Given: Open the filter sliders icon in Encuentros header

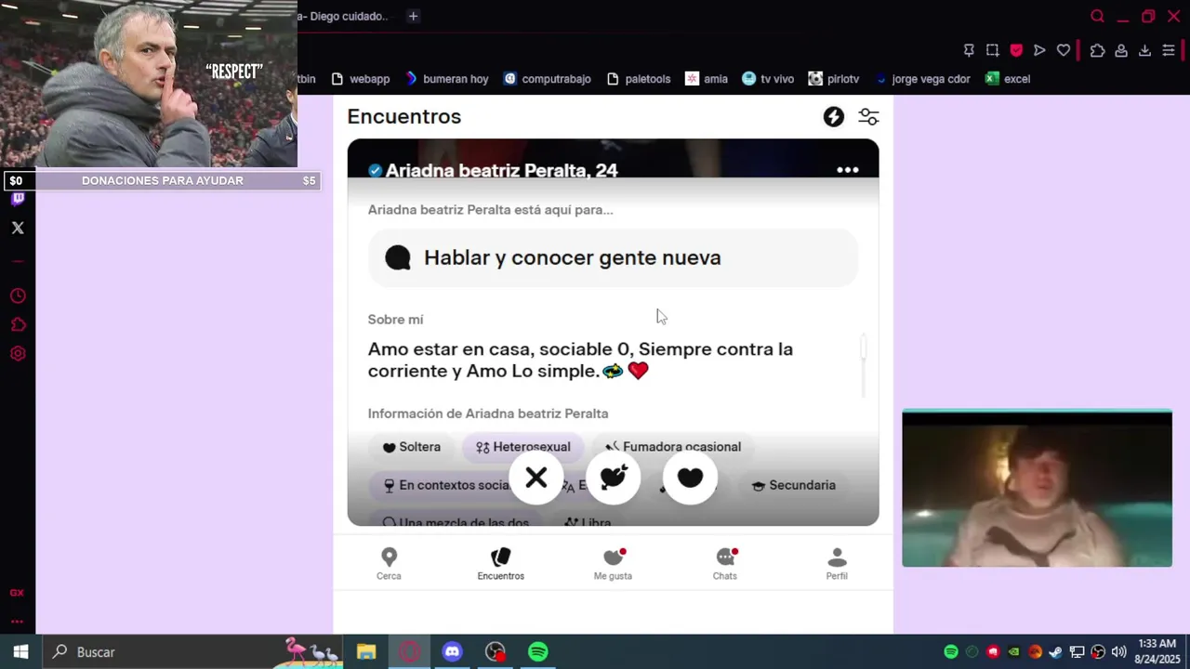Looking at the screenshot, I should point(868,116).
